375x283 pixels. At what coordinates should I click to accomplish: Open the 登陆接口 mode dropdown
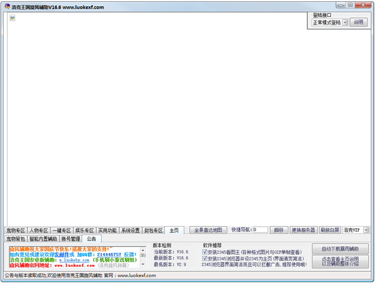click(x=345, y=23)
